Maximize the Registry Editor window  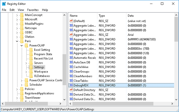click(x=162, y=4)
